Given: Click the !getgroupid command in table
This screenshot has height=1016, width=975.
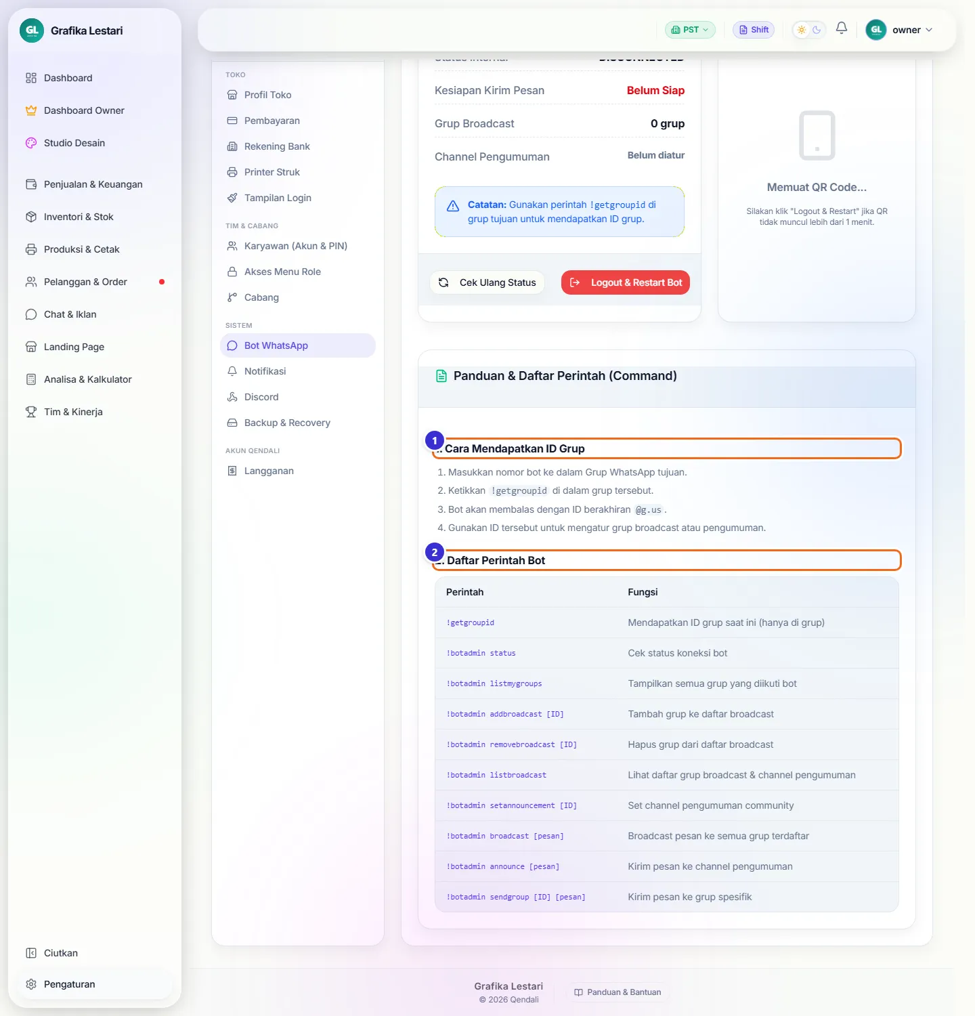Looking at the screenshot, I should (x=471, y=622).
